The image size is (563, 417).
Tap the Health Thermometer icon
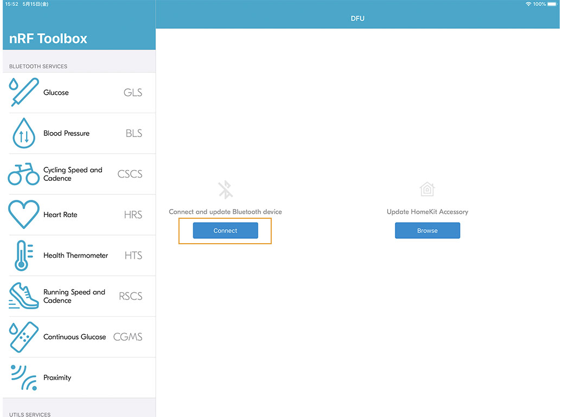coord(24,255)
